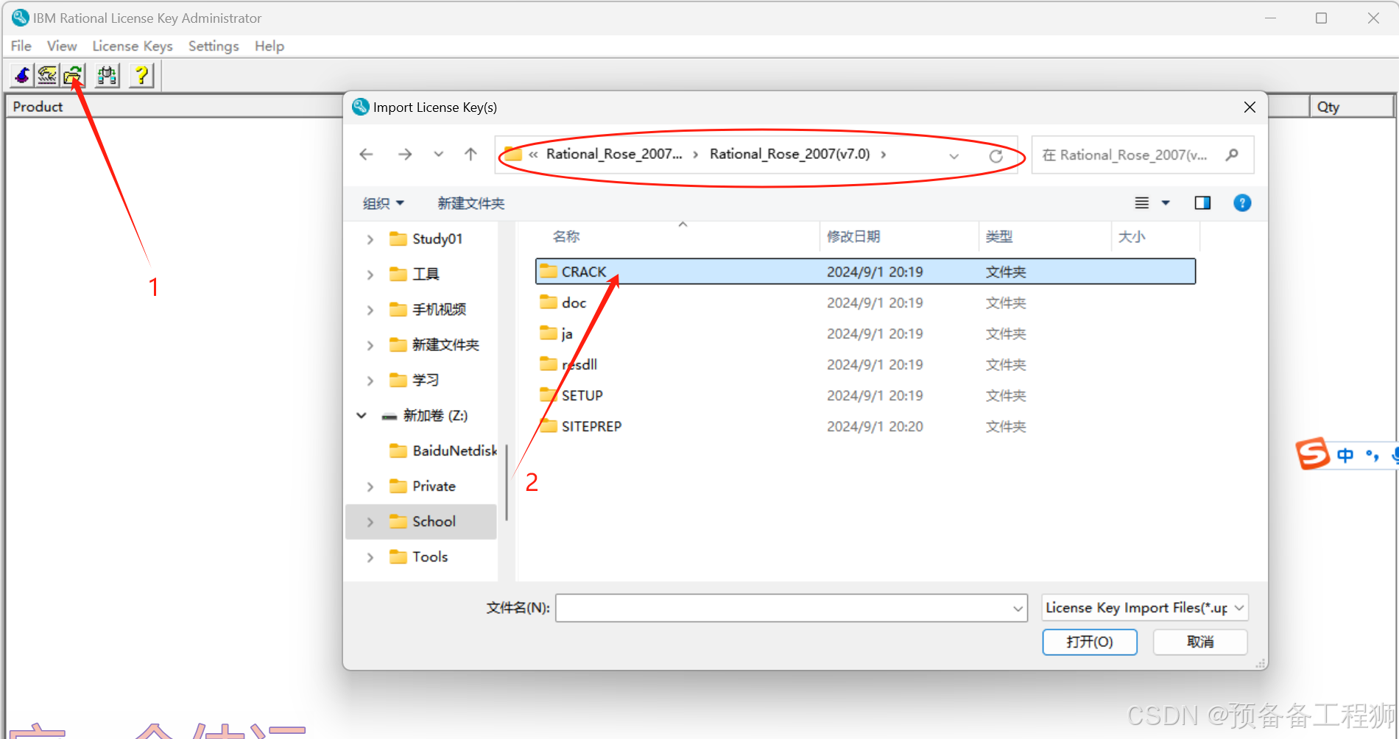Click the magnifier search icon
This screenshot has height=739, width=1399.
pos(1232,155)
